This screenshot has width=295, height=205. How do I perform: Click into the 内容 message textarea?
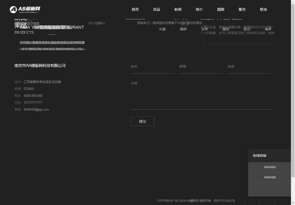pos(201,94)
